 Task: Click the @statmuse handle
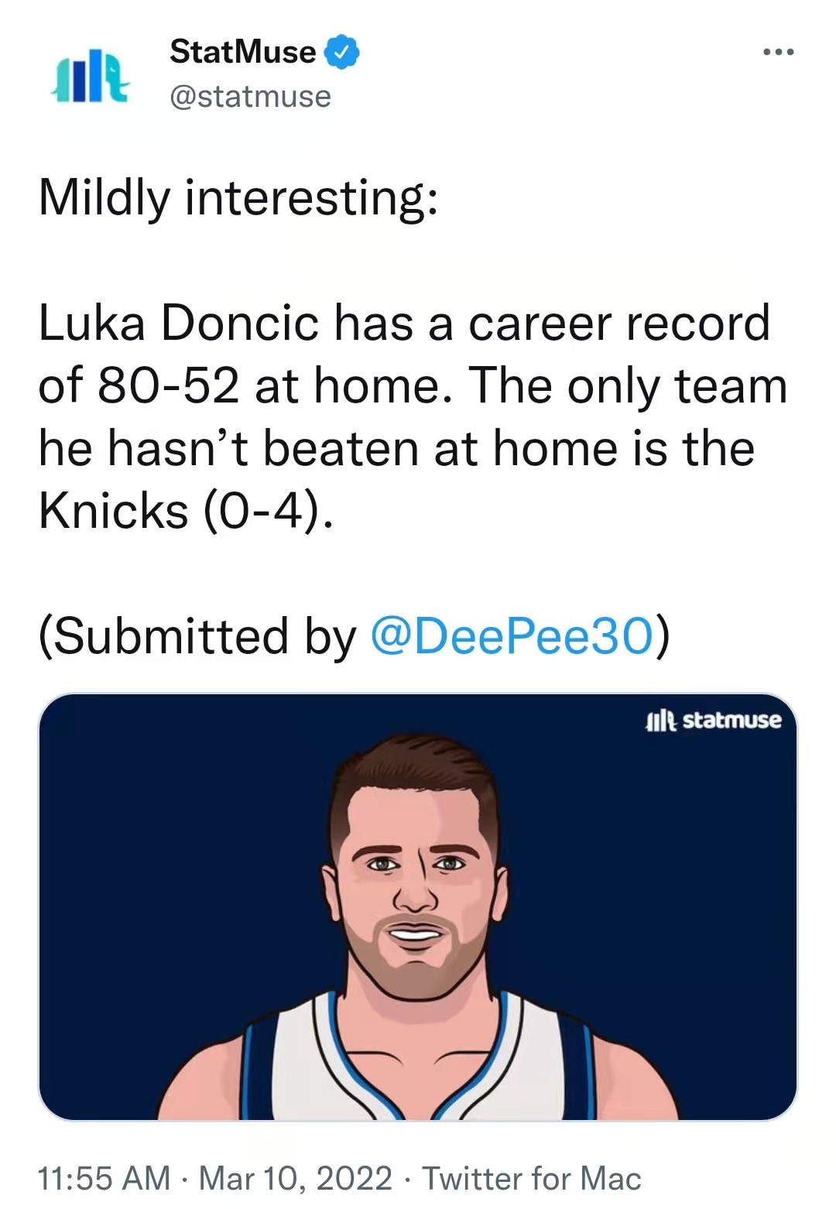[x=250, y=97]
